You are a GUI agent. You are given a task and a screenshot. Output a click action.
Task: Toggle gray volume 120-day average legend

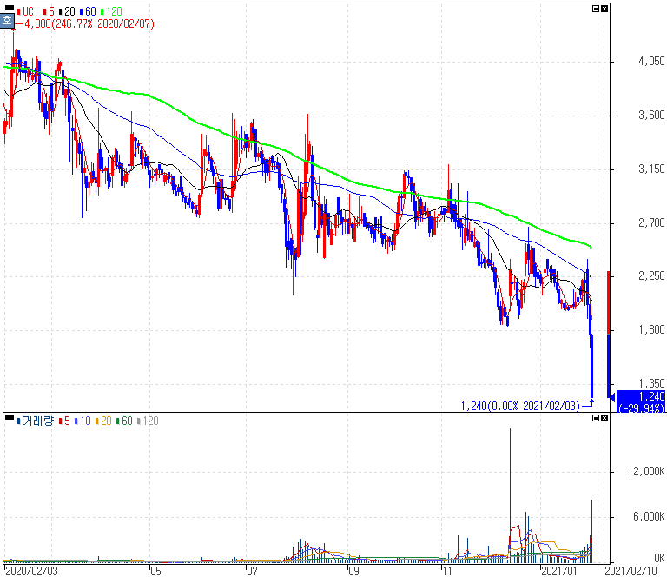tap(148, 421)
